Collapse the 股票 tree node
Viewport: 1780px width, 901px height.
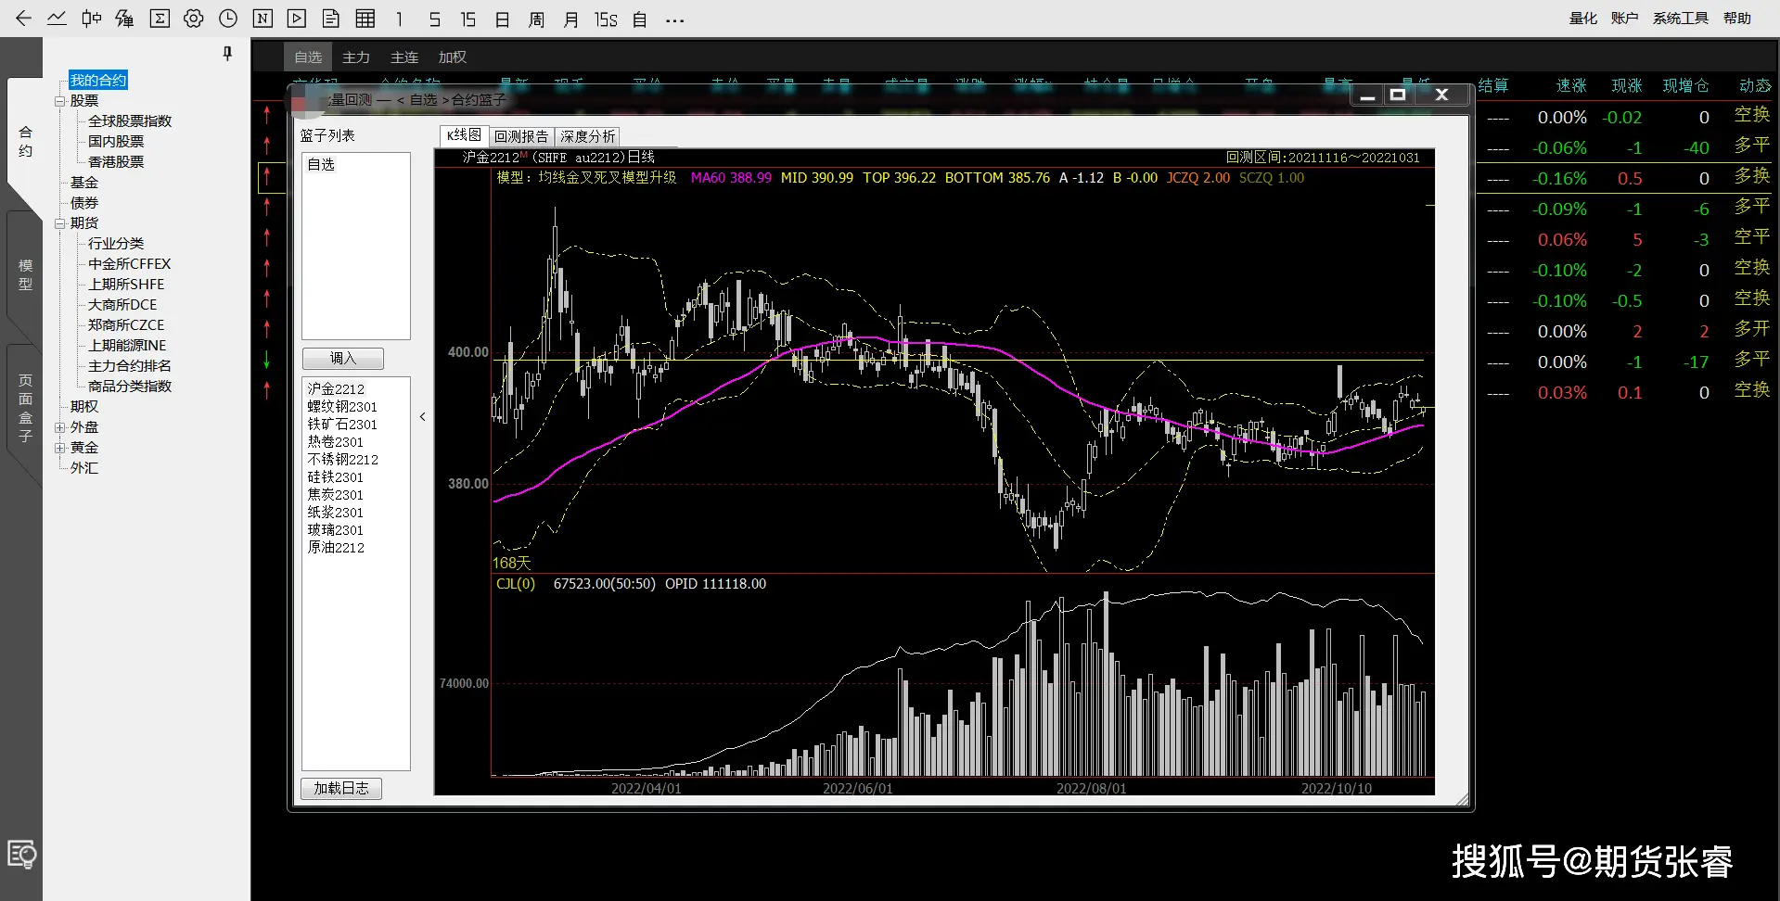59,101
